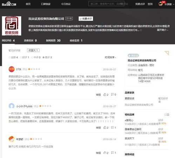This screenshot has width=175, height=158.
Task: Like the 2018-06-27 review thumbs-up
Action: click(x=106, y=128)
